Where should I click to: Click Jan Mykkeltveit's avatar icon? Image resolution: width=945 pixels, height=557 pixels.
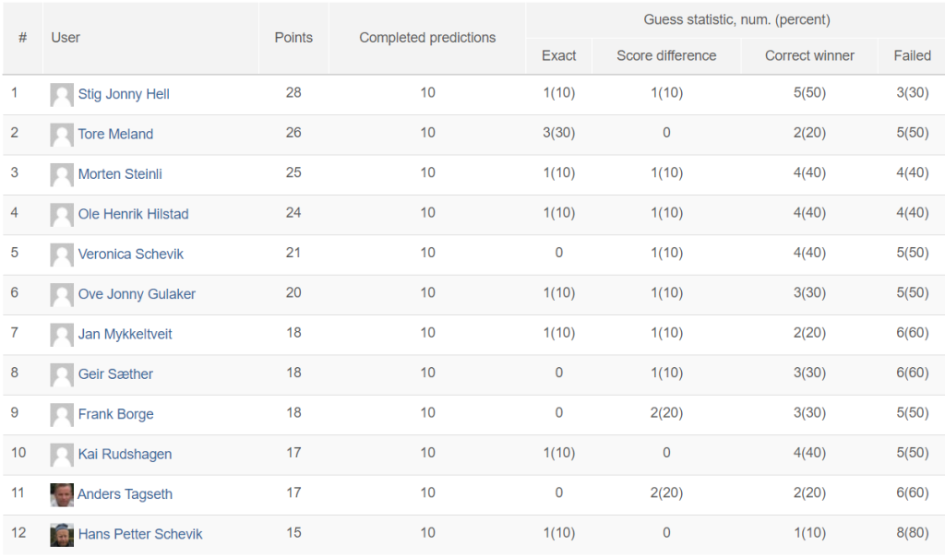coord(62,335)
